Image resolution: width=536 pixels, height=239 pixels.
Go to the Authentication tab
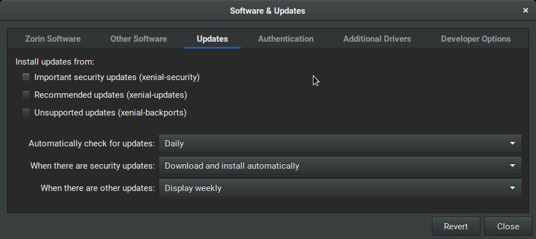pyautogui.click(x=285, y=39)
